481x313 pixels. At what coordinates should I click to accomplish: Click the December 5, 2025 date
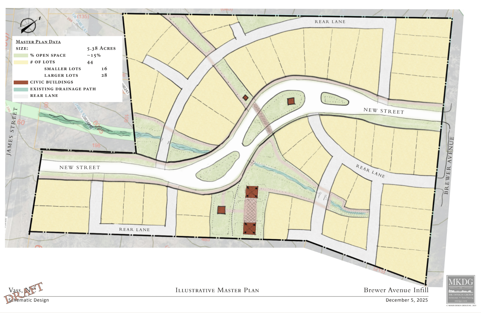[407, 300]
